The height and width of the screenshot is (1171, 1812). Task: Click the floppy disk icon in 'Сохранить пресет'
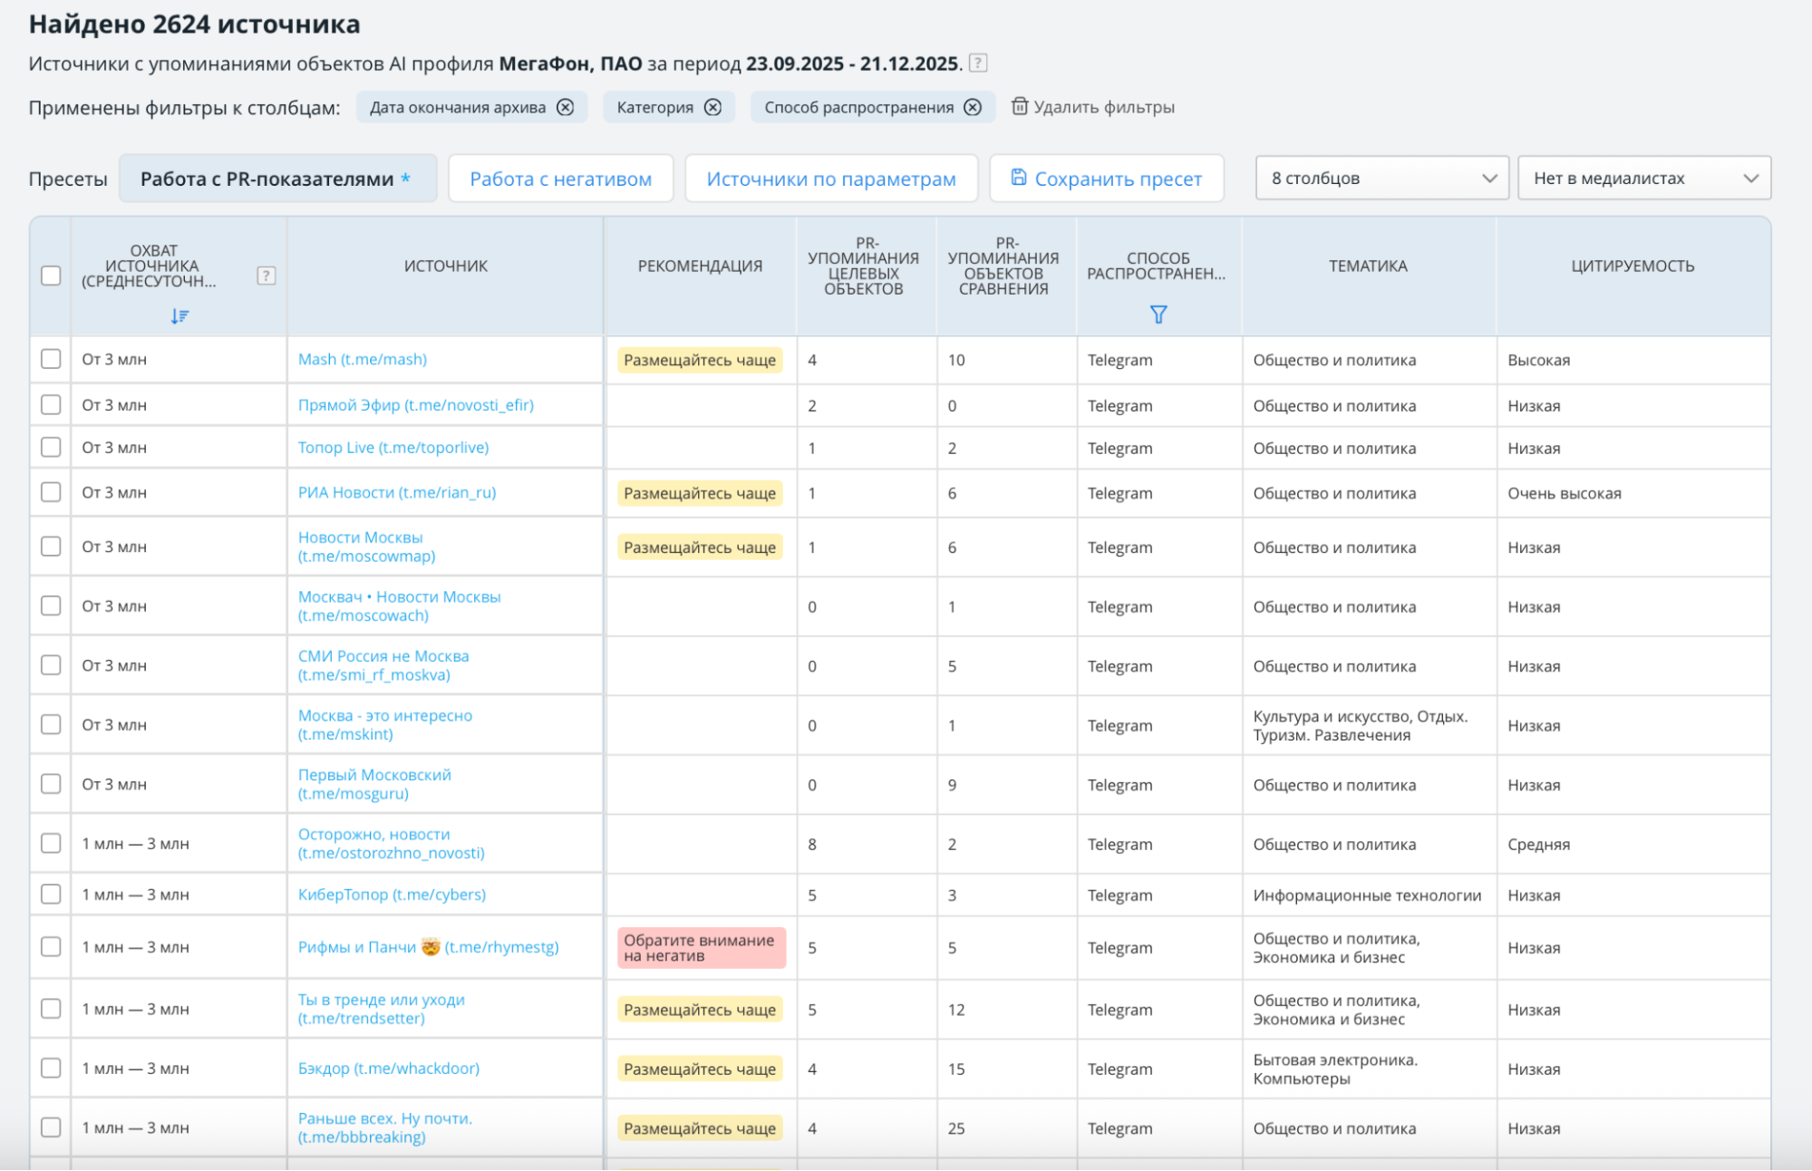coord(1019,178)
